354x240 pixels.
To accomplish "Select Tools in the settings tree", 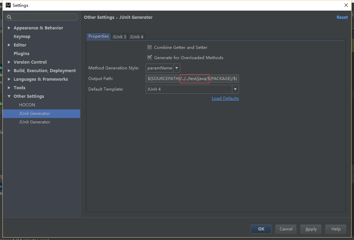I will [19, 88].
